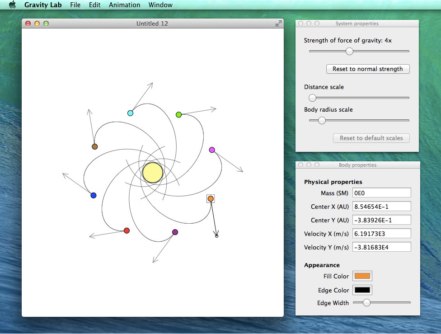Screen dimensions: 441x334
Task: Click Reset to default scales button
Action: pos(371,138)
